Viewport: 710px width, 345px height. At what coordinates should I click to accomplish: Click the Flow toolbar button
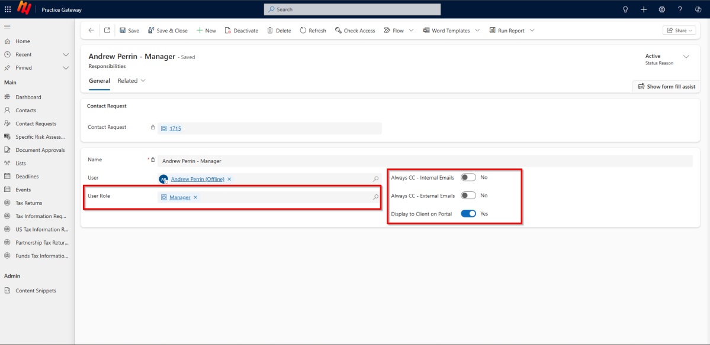393,30
